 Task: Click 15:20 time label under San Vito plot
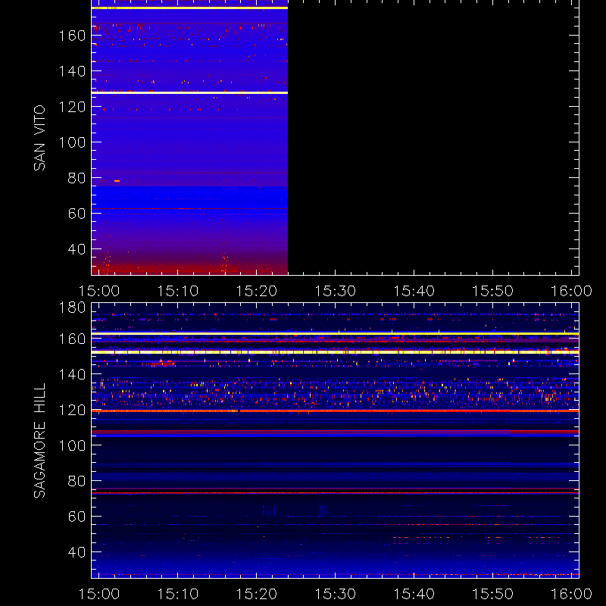tap(257, 291)
